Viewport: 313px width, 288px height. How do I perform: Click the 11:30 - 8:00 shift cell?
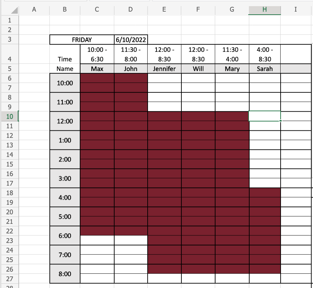[x=131, y=54]
